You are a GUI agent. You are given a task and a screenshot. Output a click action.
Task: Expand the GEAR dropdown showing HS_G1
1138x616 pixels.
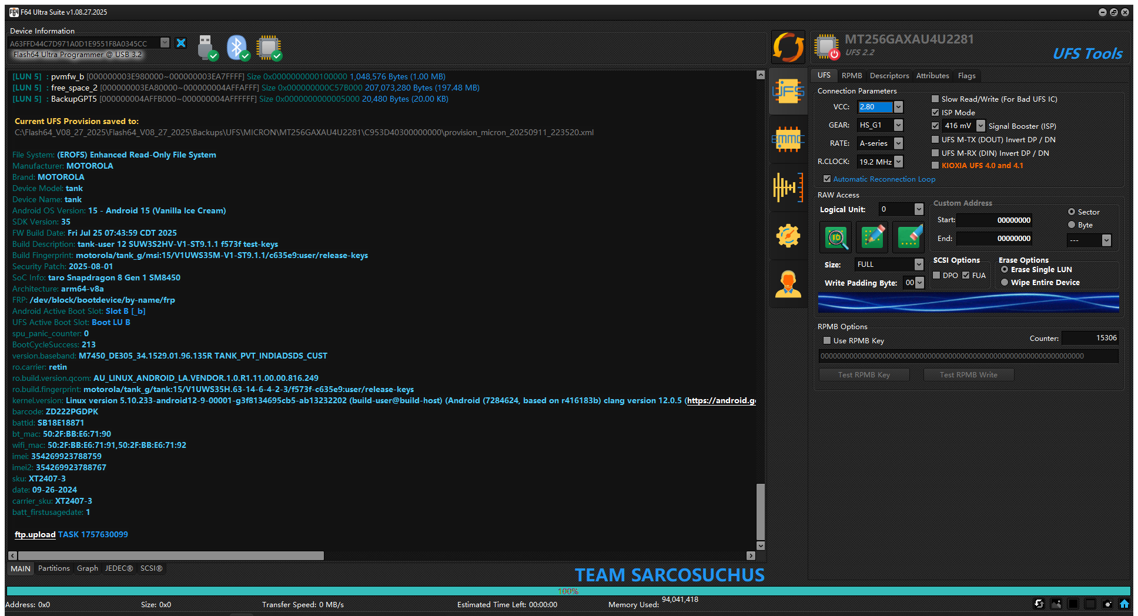pos(898,125)
